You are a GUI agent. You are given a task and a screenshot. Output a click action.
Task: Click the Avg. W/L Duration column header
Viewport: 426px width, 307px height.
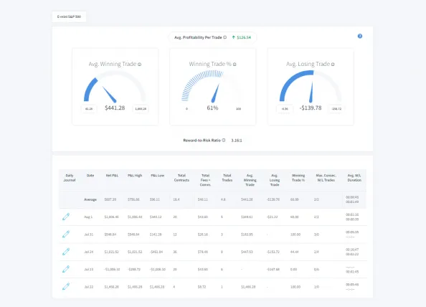(354, 178)
